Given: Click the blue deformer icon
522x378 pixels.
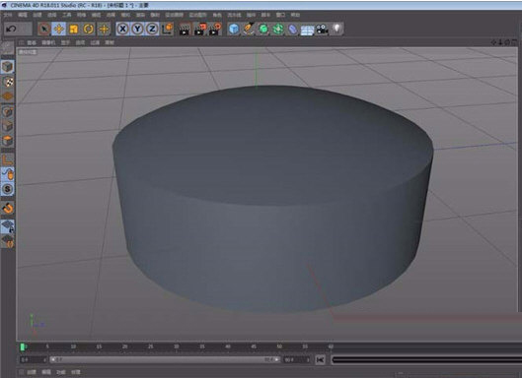Looking at the screenshot, I should point(293,29).
